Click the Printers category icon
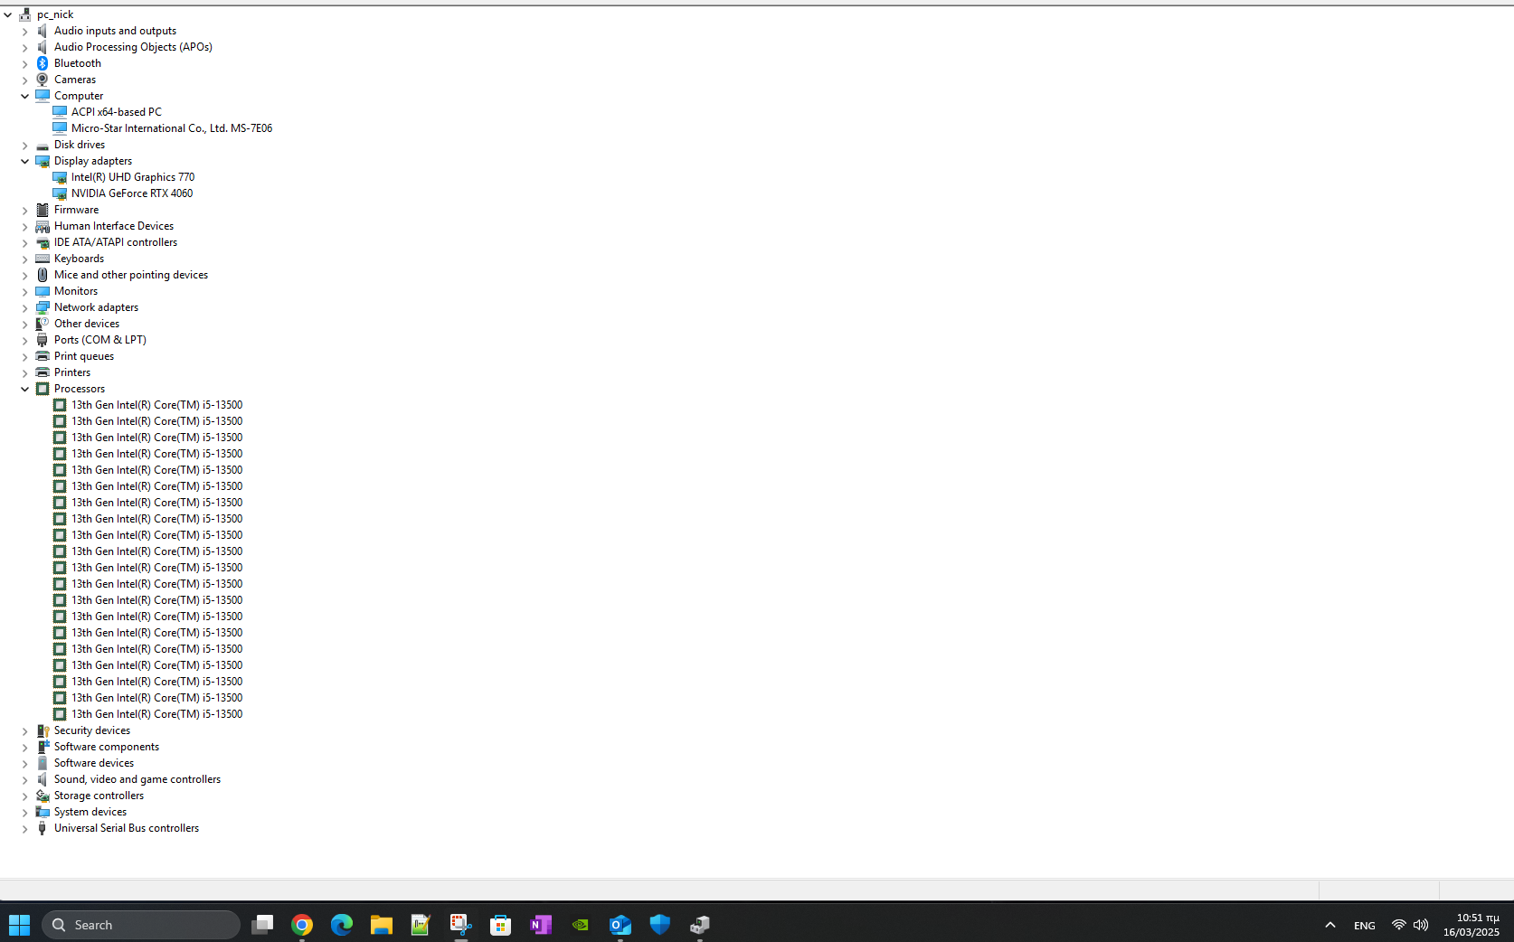Viewport: 1514px width, 942px height. (43, 372)
